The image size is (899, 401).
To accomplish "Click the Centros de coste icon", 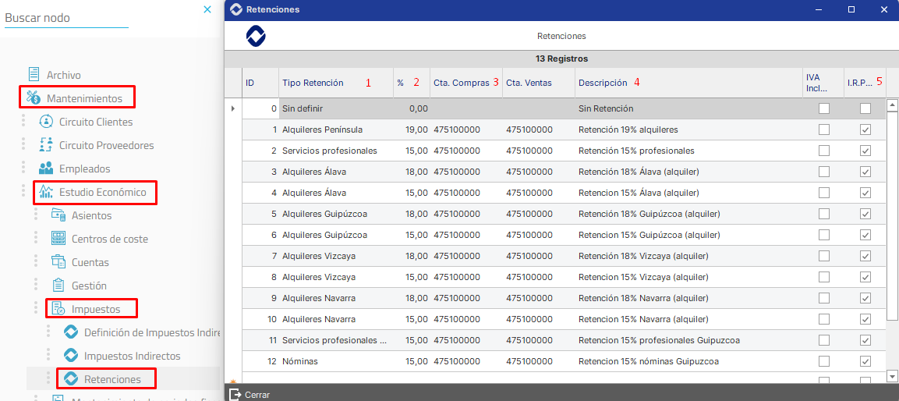I will click(58, 239).
